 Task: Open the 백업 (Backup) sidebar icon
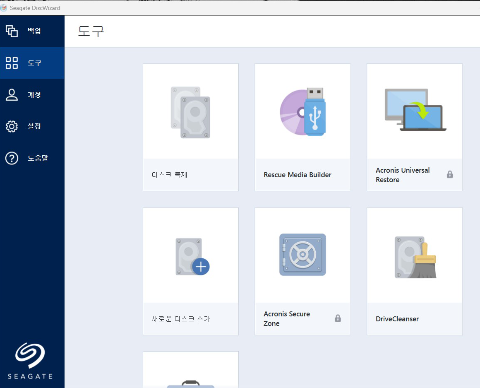click(12, 31)
